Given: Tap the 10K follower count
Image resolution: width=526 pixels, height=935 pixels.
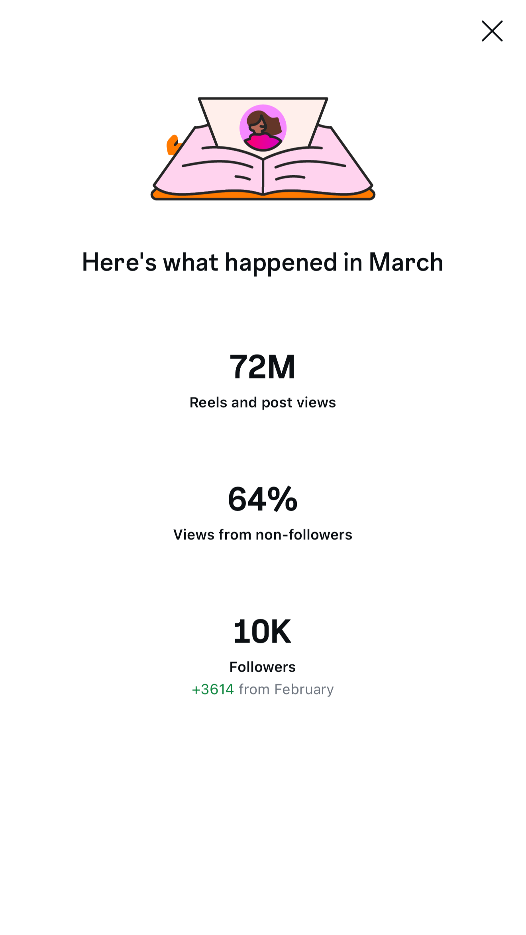Looking at the screenshot, I should [x=263, y=631].
